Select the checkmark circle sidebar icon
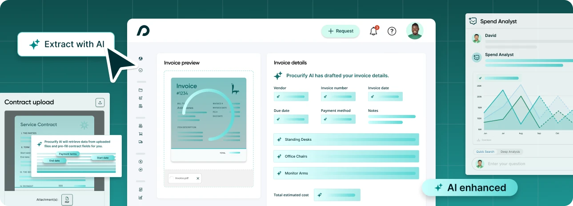This screenshot has height=206, width=573. 140,70
